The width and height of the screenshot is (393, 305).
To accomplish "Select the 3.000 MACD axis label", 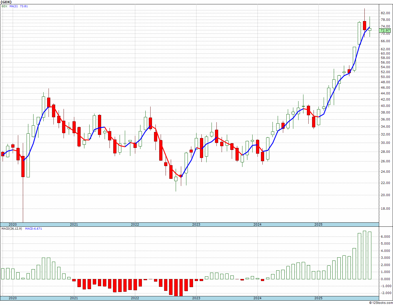I will pyautogui.click(x=386, y=258).
